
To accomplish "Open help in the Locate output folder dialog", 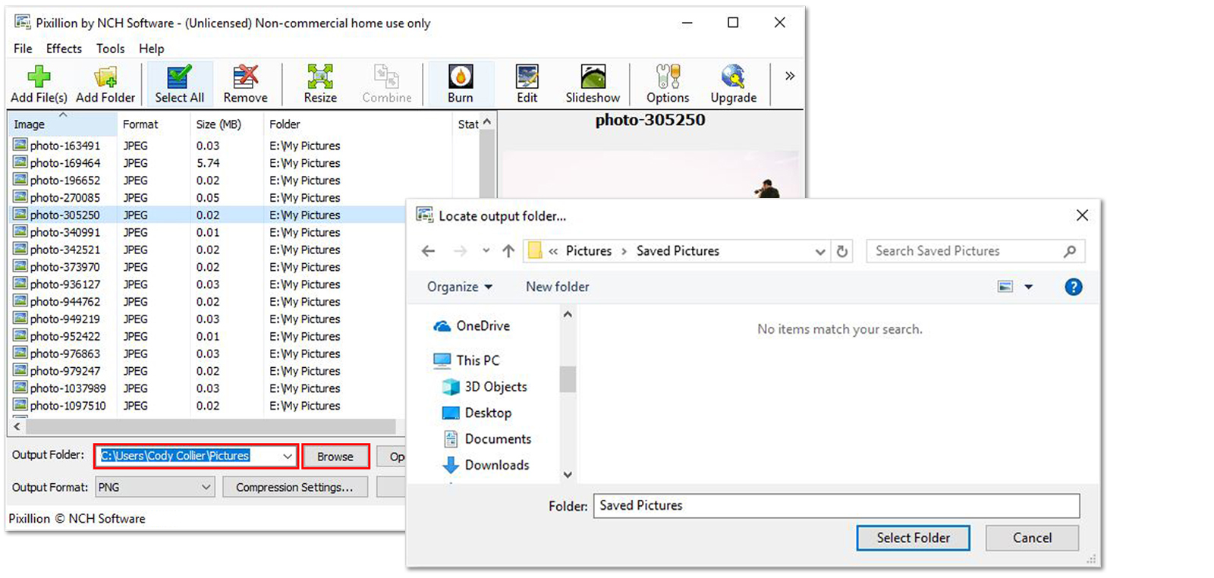I will click(x=1074, y=287).
